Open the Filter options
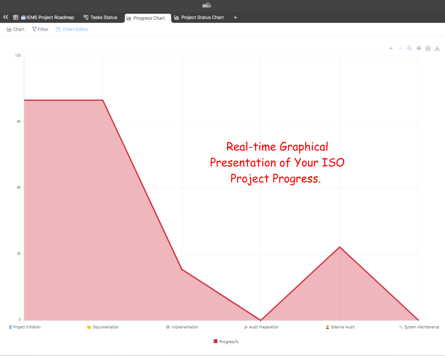This screenshot has height=356, width=445. [x=40, y=29]
